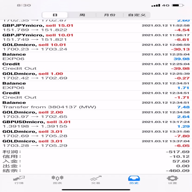
Task: Select Balance EXP06 entry of 1.71
Action: (96, 86)
